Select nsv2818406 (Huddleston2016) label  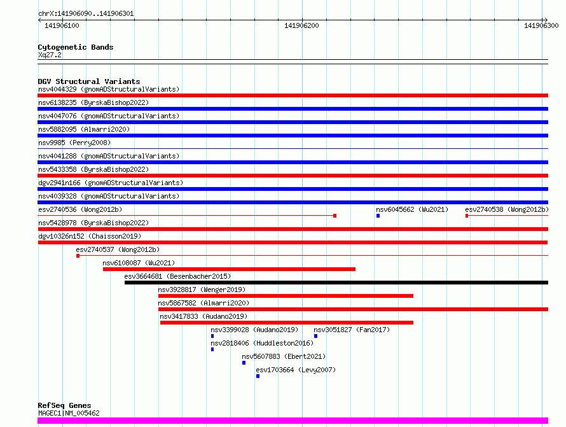pos(262,343)
